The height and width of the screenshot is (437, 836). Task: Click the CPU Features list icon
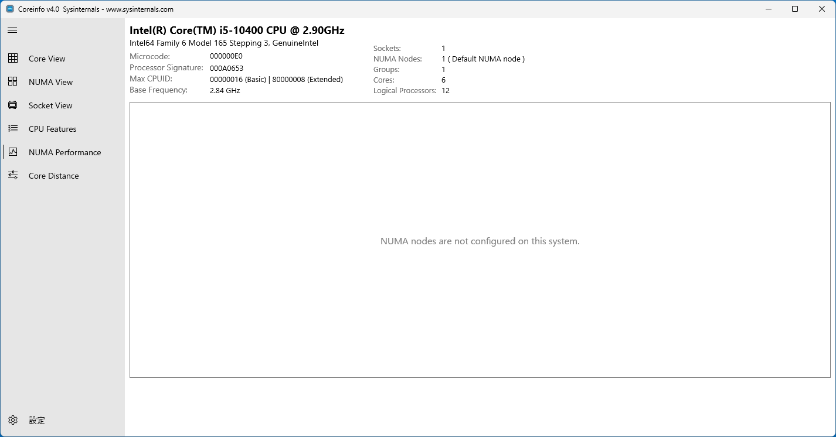[13, 129]
